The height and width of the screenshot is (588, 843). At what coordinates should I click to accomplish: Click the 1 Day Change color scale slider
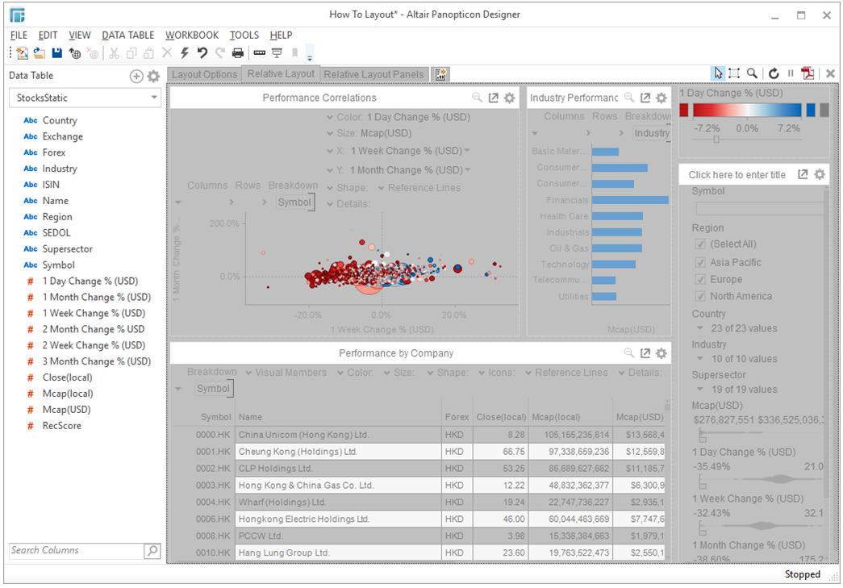tap(716, 139)
